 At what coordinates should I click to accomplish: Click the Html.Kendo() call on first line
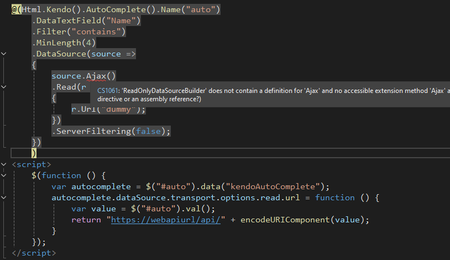coord(56,9)
